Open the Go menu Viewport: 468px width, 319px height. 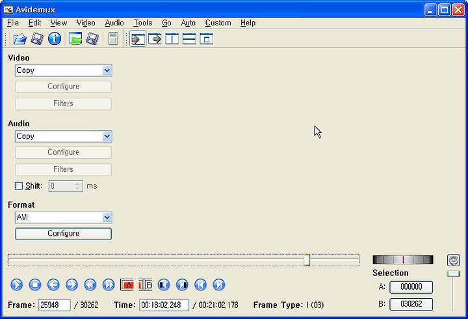click(166, 23)
